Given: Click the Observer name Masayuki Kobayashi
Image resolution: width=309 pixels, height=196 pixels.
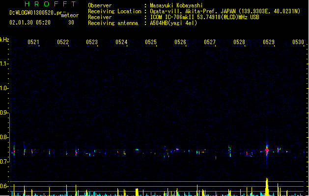Looking at the screenshot, I should tap(176, 5).
